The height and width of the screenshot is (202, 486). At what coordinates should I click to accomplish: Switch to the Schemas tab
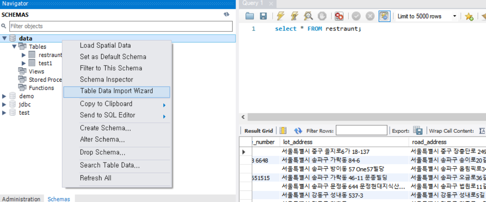pyautogui.click(x=59, y=199)
